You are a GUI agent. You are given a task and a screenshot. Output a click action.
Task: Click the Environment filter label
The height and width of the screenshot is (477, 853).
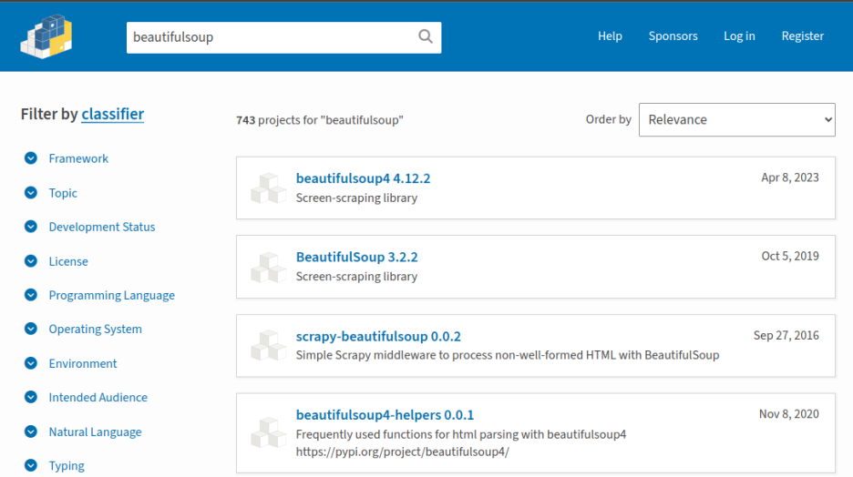click(83, 363)
